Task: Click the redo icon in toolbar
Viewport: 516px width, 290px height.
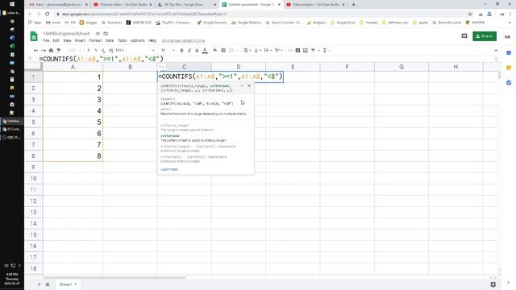Action: pyautogui.click(x=43, y=50)
